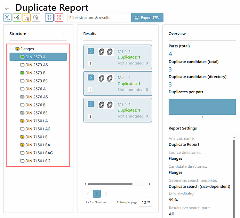
Task: Select DIN 71501 AG folder
Action: (35, 129)
